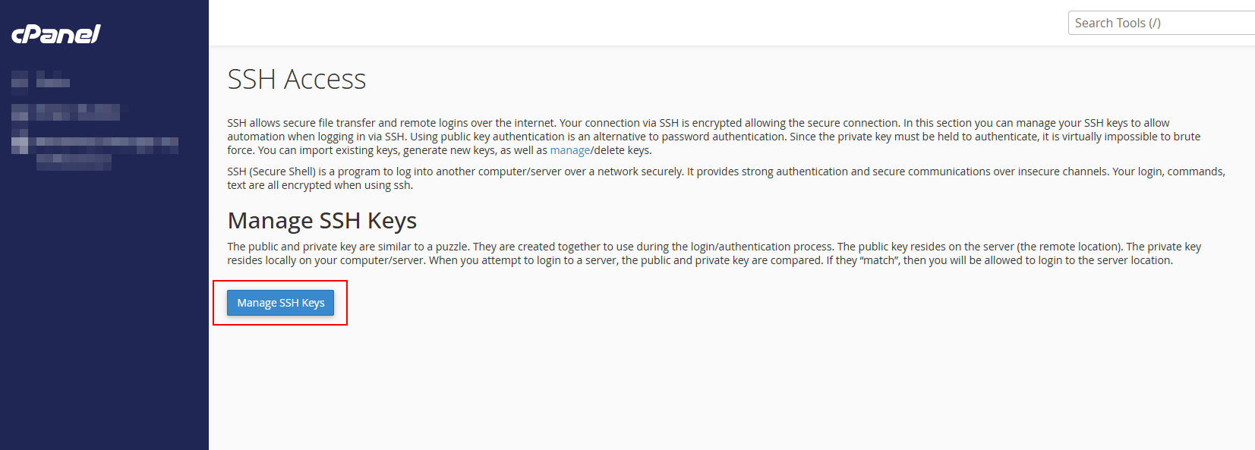The image size is (1255, 450).
Task: Open the first blurred sidebar menu label
Action: click(x=53, y=80)
